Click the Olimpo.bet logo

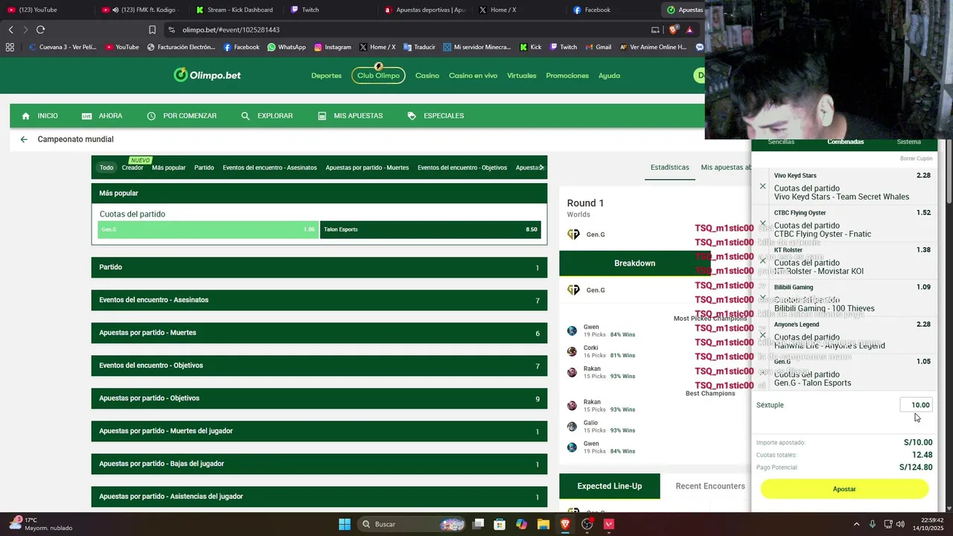[x=207, y=75]
